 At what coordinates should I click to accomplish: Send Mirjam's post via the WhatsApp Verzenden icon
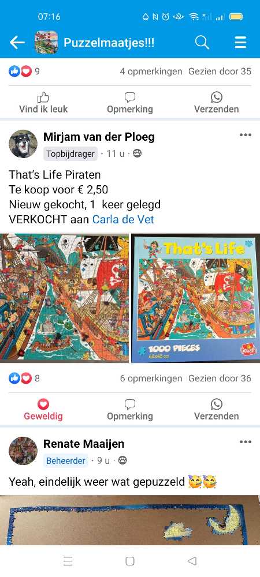(217, 410)
